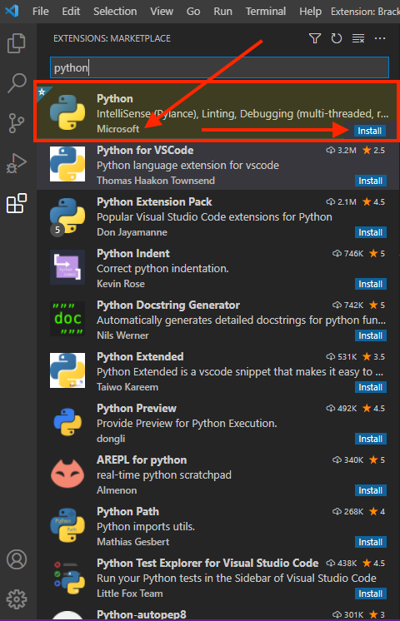Install Python for VSCode extension
Image resolution: width=400 pixels, height=621 pixels.
[x=371, y=181]
